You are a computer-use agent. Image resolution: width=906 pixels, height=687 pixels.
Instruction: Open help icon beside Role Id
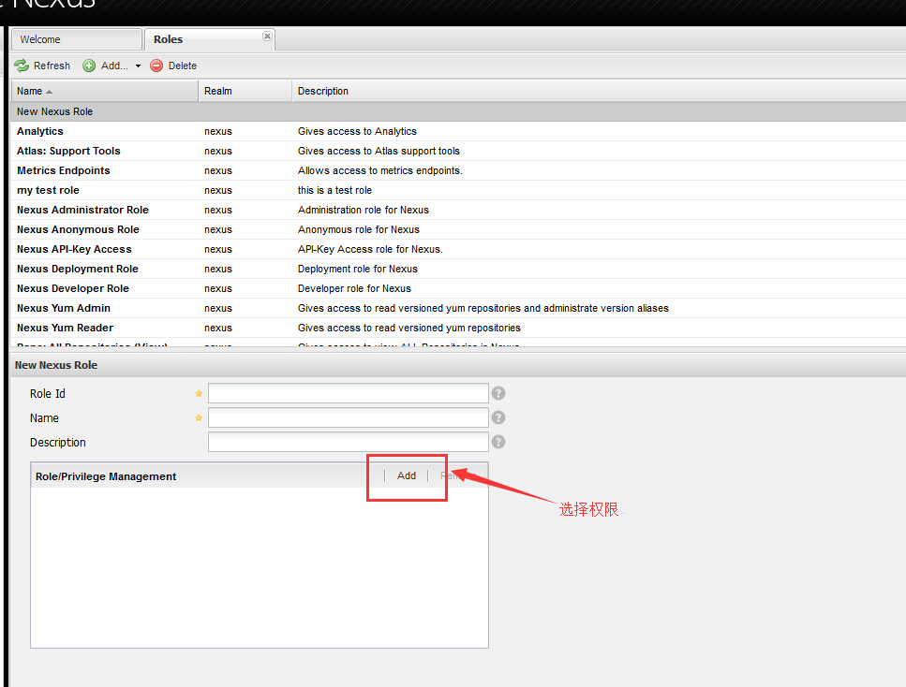[x=498, y=393]
